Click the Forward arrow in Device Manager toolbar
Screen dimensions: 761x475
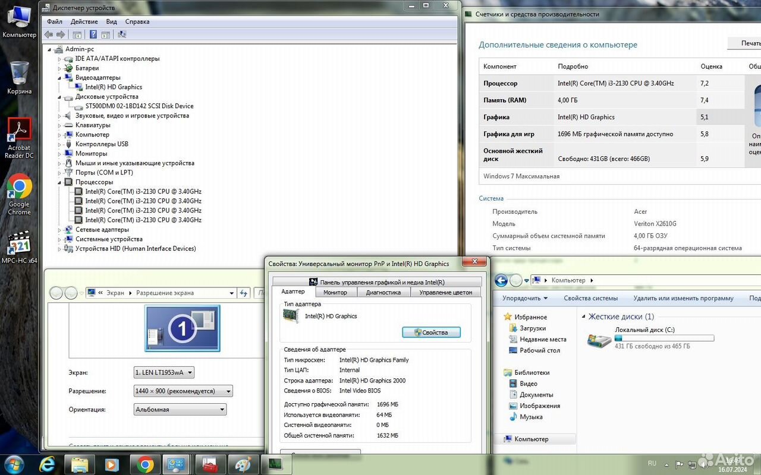click(61, 34)
